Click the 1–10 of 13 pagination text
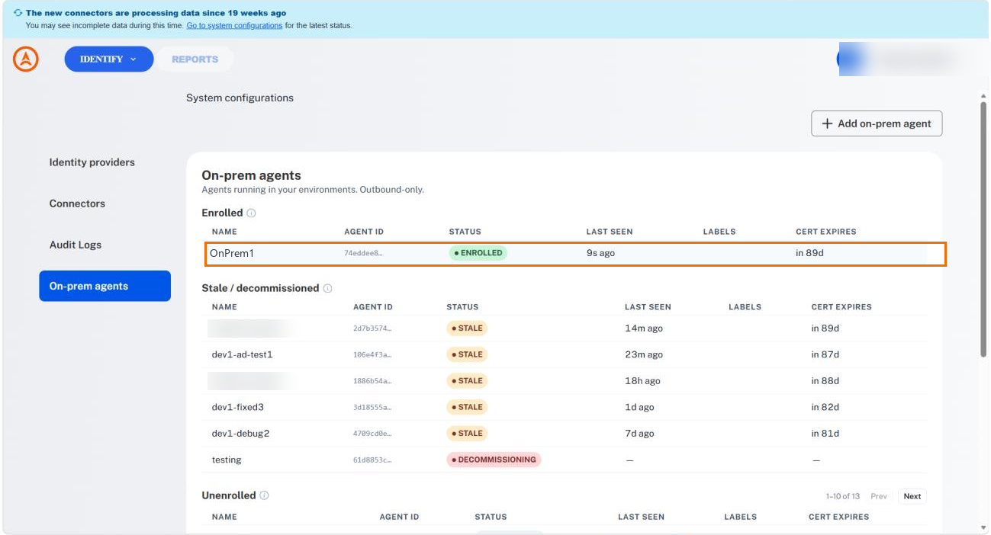Screen dimensions: 991x535 pos(842,496)
